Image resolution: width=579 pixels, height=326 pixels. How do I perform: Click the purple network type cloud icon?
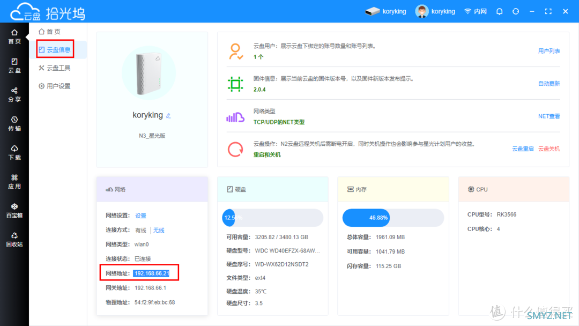235,117
